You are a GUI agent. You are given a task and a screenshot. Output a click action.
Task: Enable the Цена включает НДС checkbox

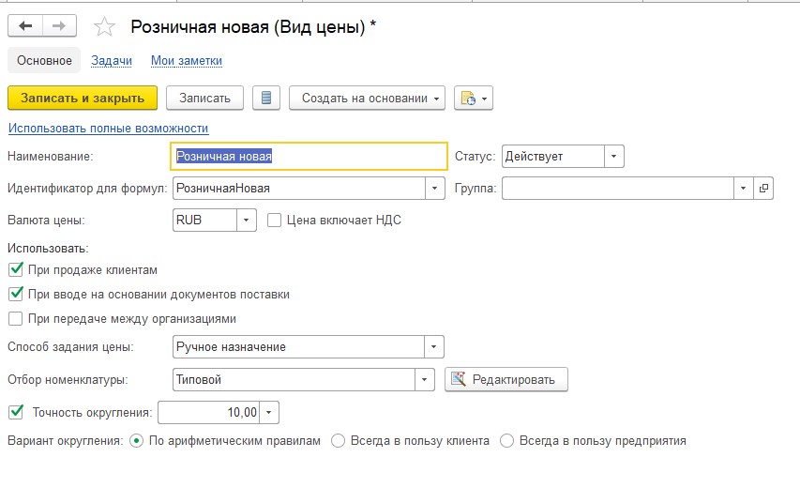pos(274,221)
